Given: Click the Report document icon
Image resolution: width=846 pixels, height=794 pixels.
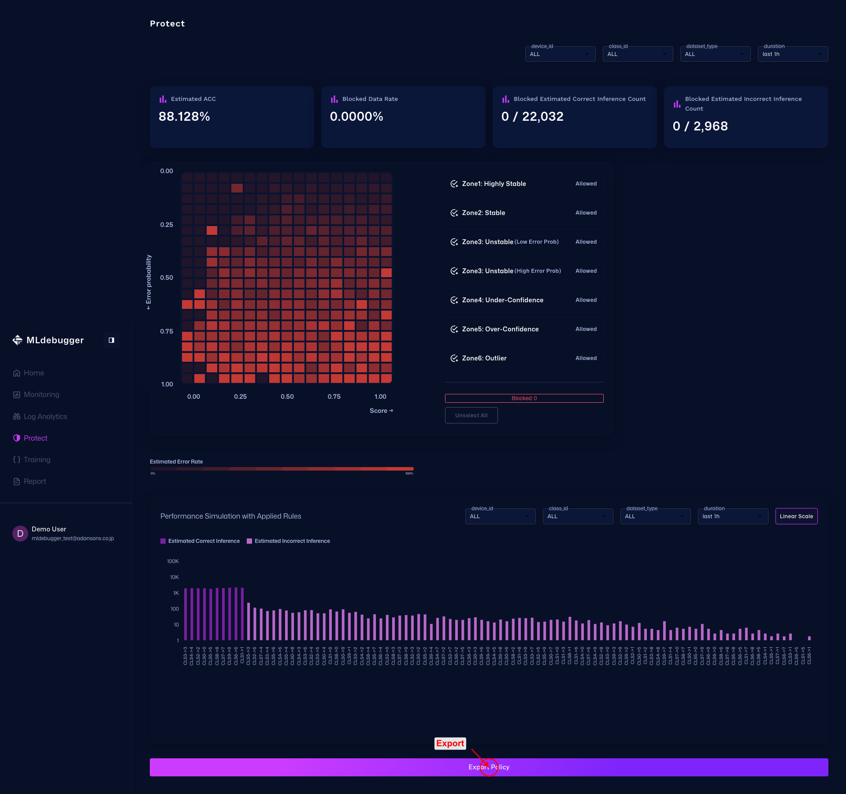Looking at the screenshot, I should [17, 482].
